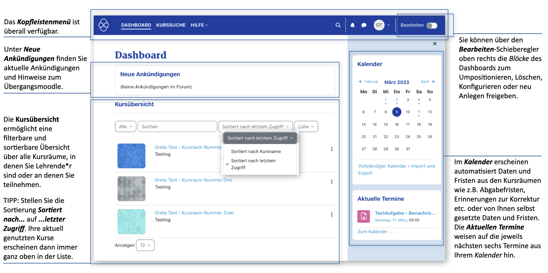Open the notifications bell icon
The image size is (548, 273).
point(352,25)
